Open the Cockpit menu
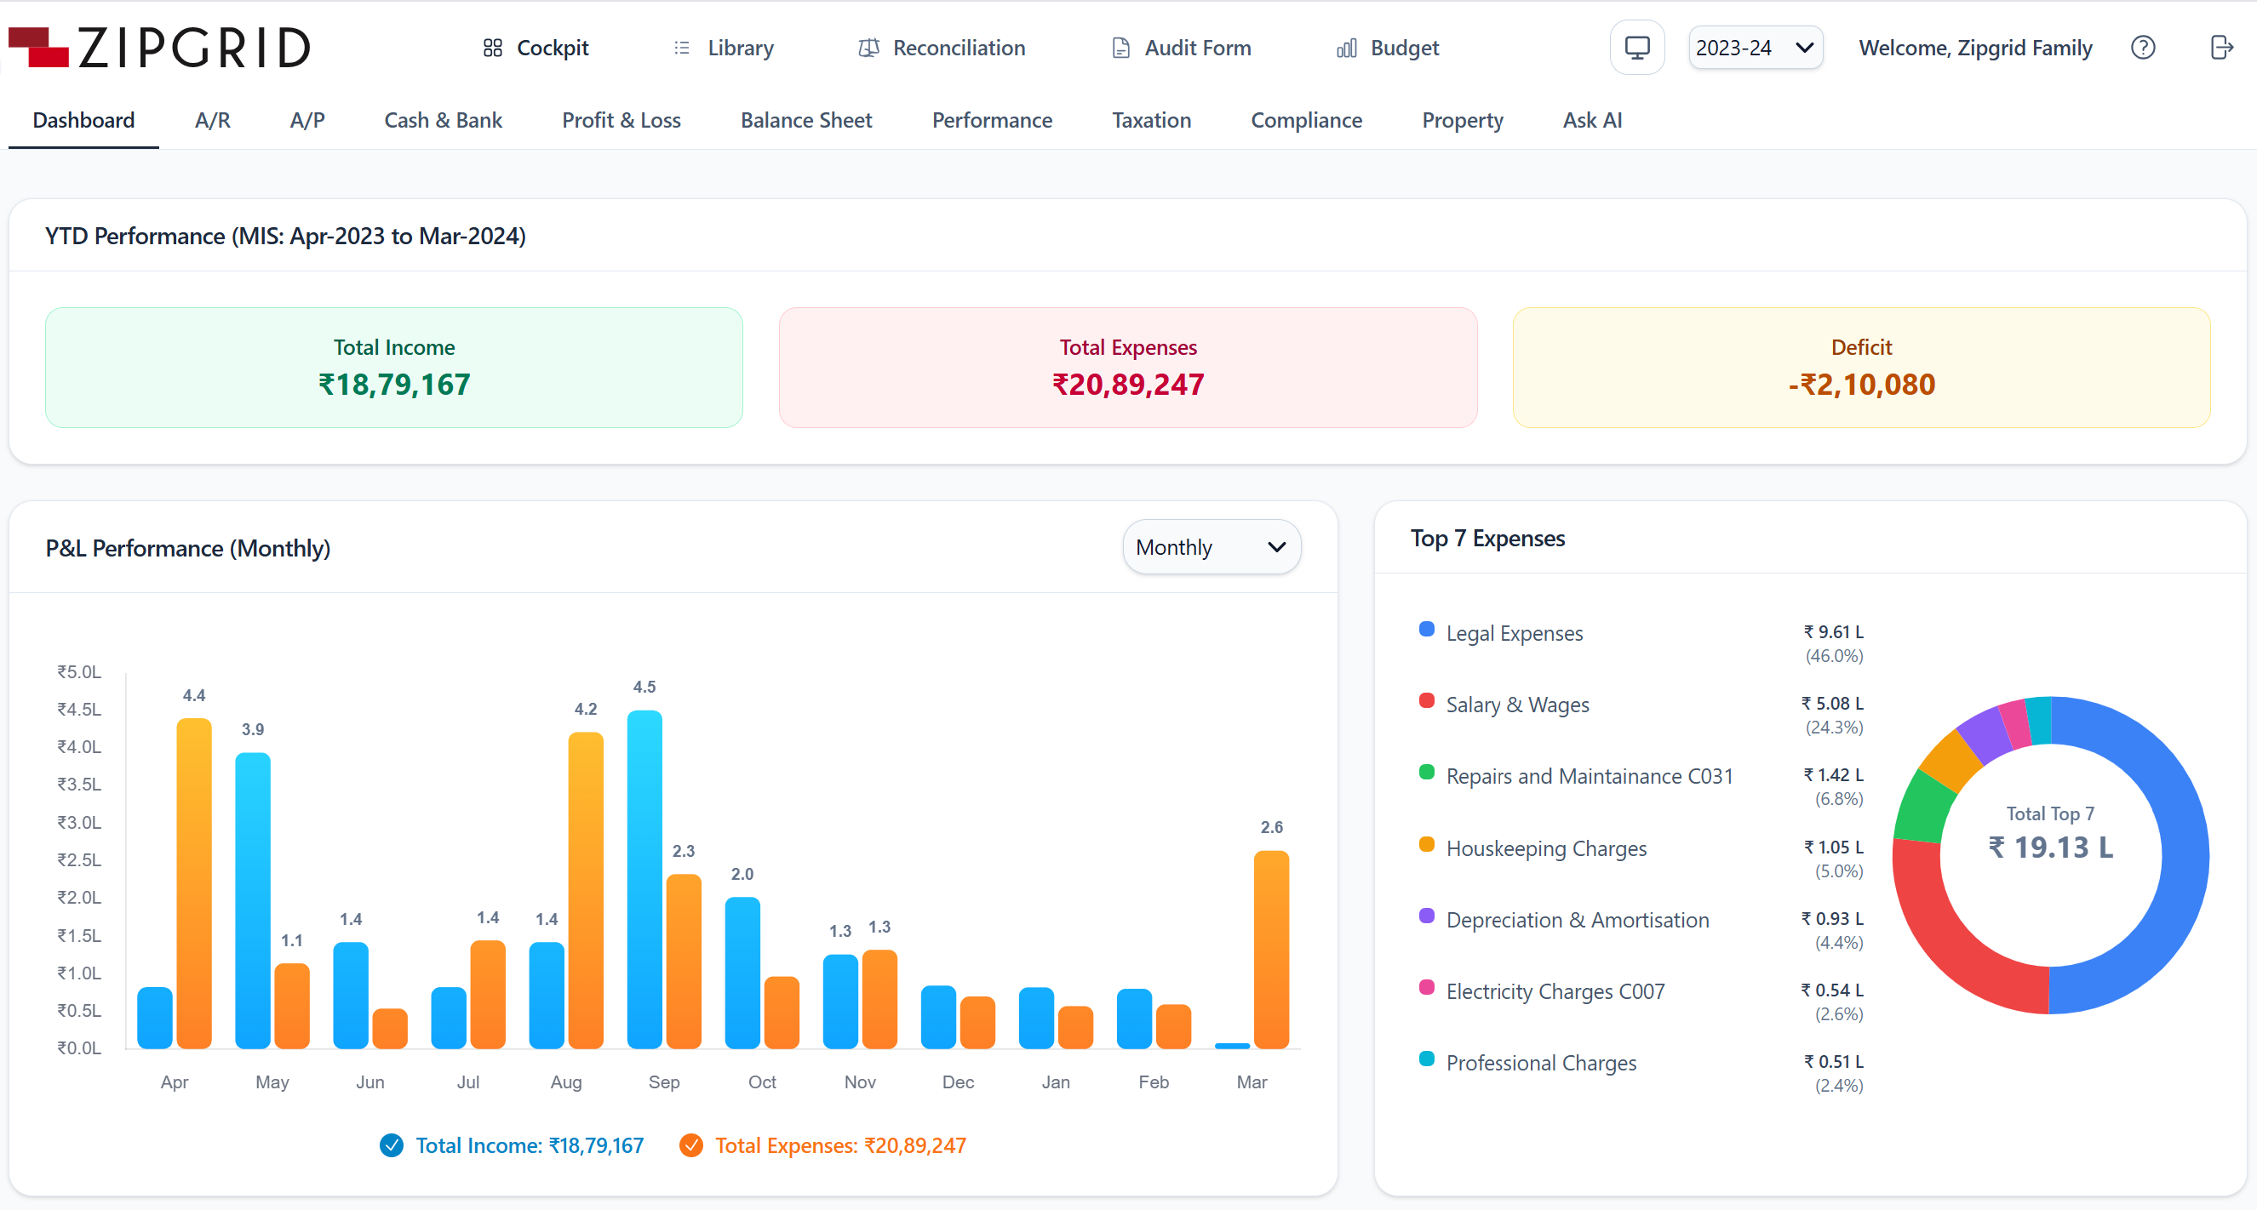The width and height of the screenshot is (2257, 1210). pos(536,48)
